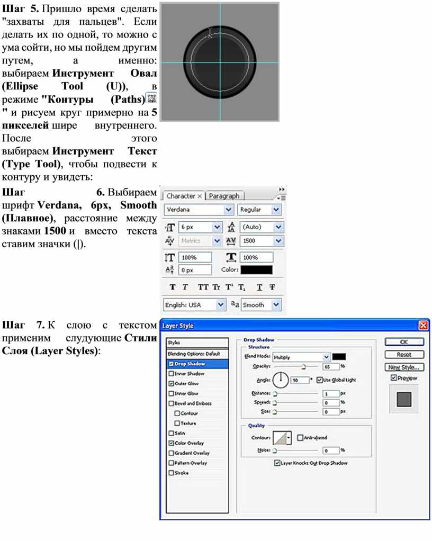Image resolution: width=432 pixels, height=541 pixels.
Task: Select the Pattern Overlay entry
Action: 191,463
